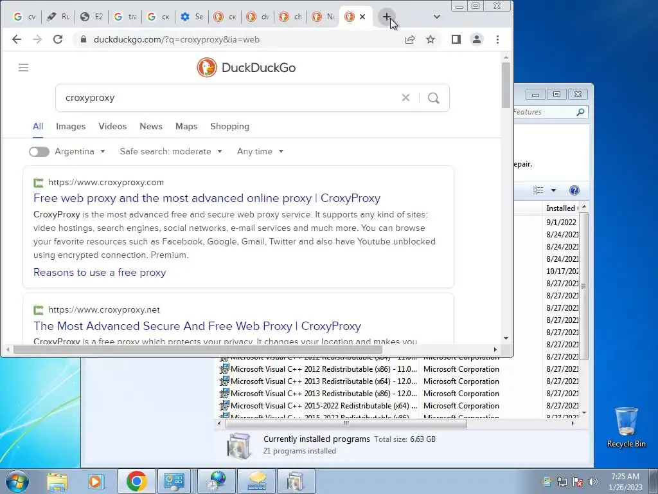
Task: Submit search with magnifying glass icon
Action: 434,98
